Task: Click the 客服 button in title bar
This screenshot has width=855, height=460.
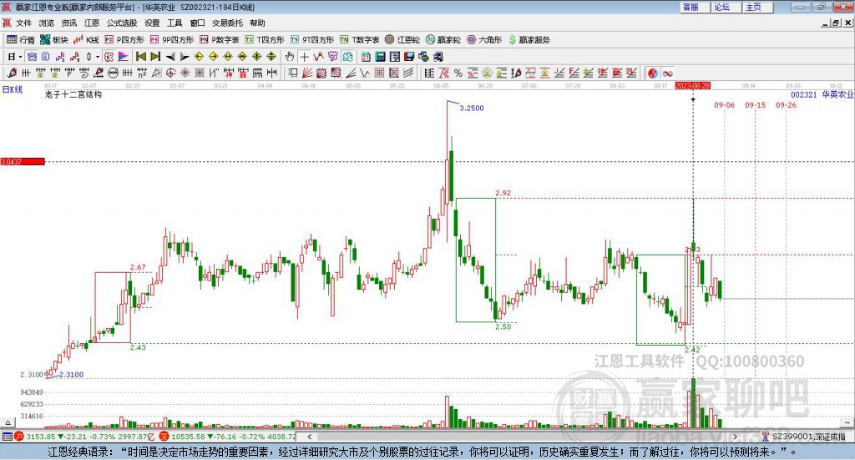Action: [694, 7]
